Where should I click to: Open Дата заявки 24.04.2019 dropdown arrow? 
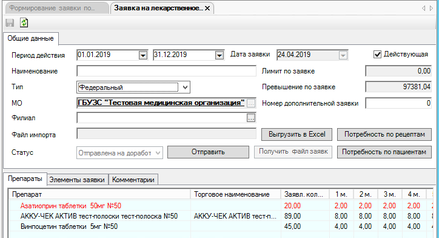coord(343,55)
